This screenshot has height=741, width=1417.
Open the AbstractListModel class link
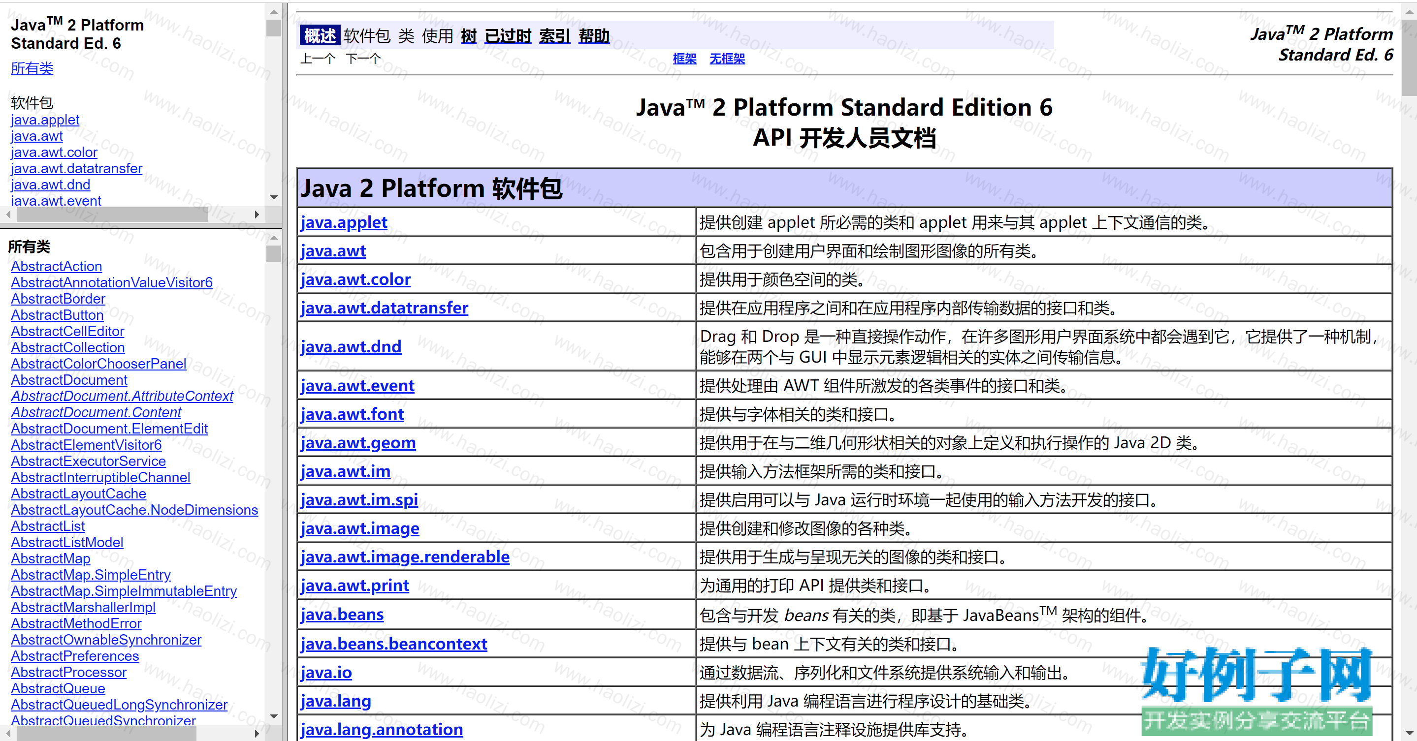[x=67, y=543]
